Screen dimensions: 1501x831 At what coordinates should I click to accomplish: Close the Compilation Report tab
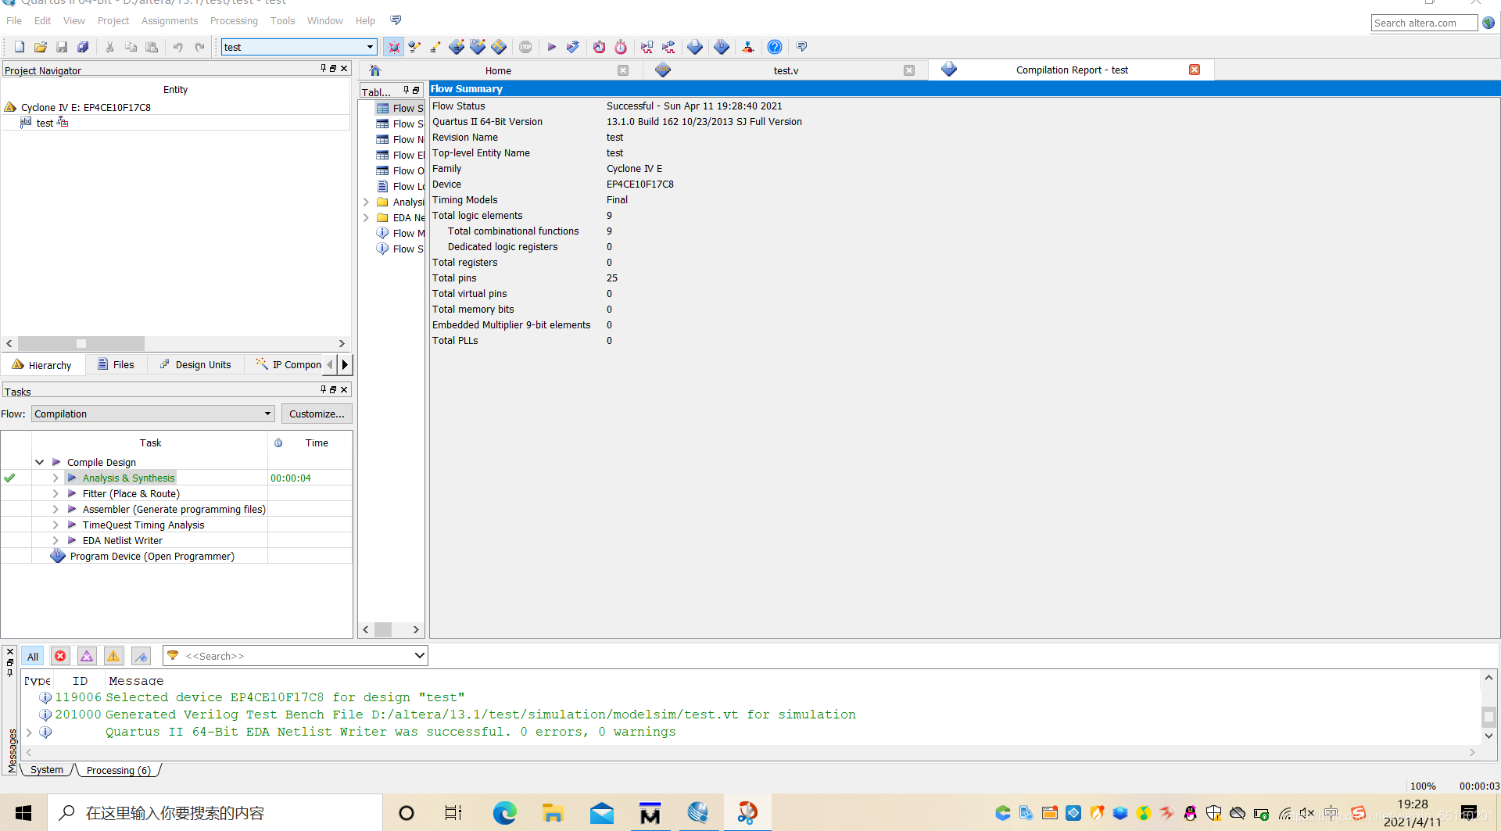coord(1195,70)
